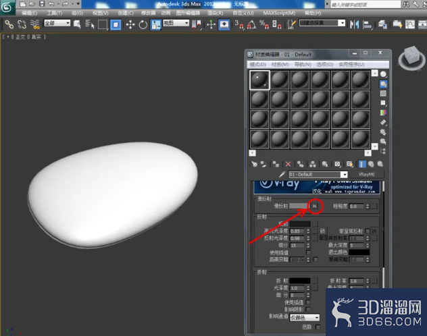Screen dimensions: 427x336
Task: Toggle the Angle Snap button
Action: tap(251, 24)
